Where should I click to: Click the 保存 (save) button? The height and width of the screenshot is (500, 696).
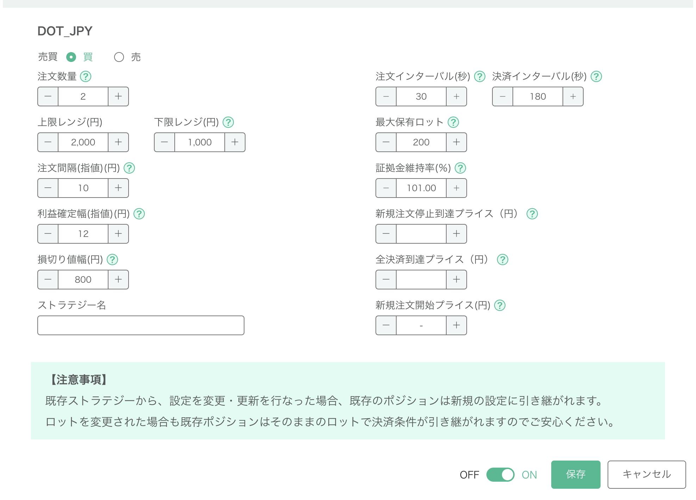(x=576, y=475)
